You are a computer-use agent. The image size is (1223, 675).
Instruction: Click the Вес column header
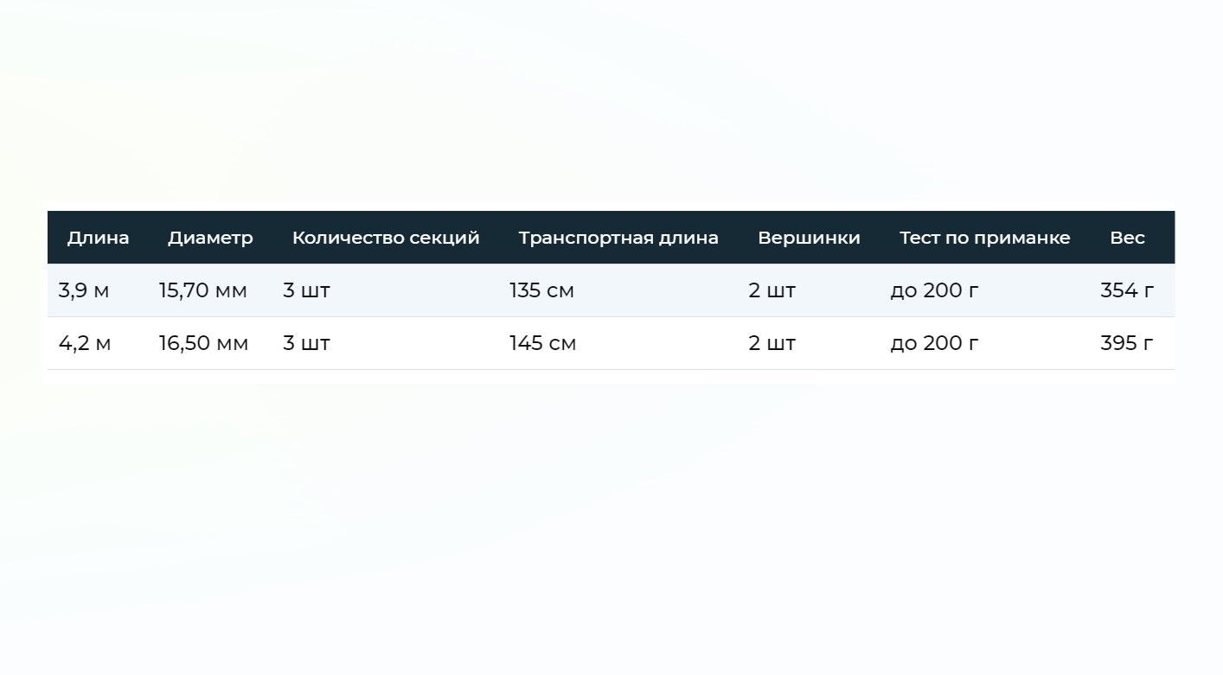1127,238
